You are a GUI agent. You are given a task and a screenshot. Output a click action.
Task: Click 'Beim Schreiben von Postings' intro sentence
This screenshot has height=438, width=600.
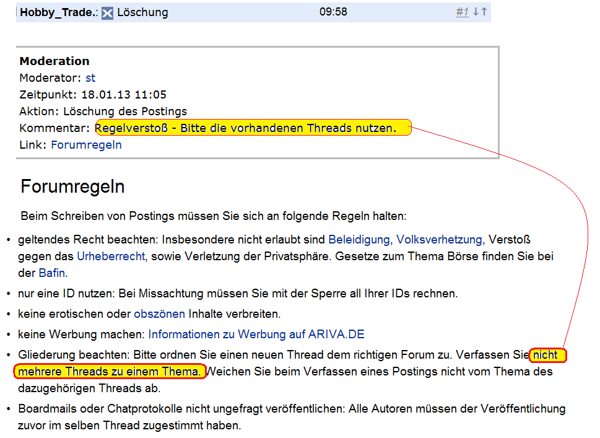214,216
